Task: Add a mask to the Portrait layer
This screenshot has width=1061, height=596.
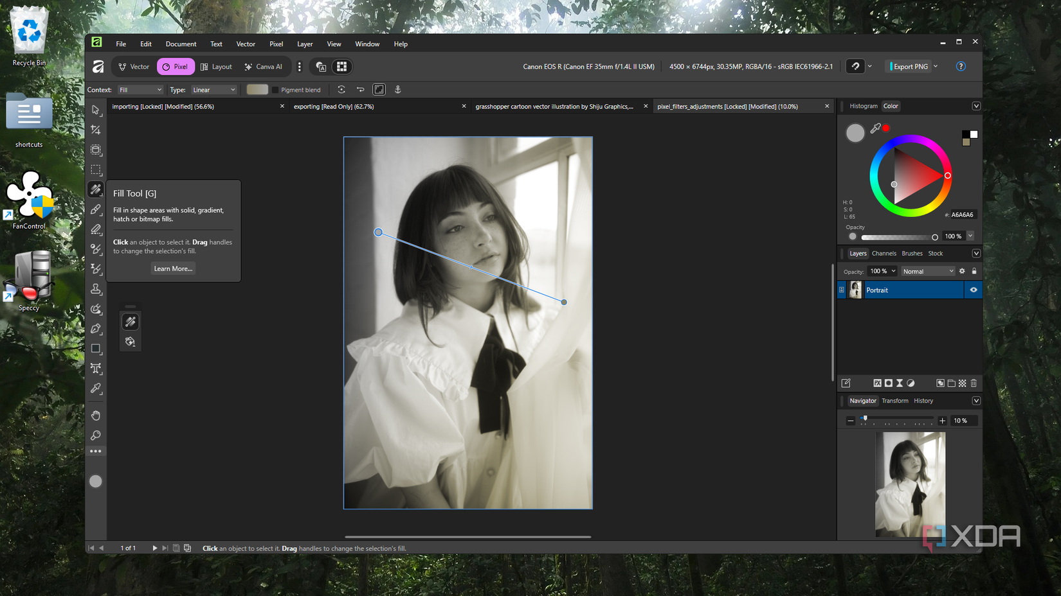Action: (888, 383)
